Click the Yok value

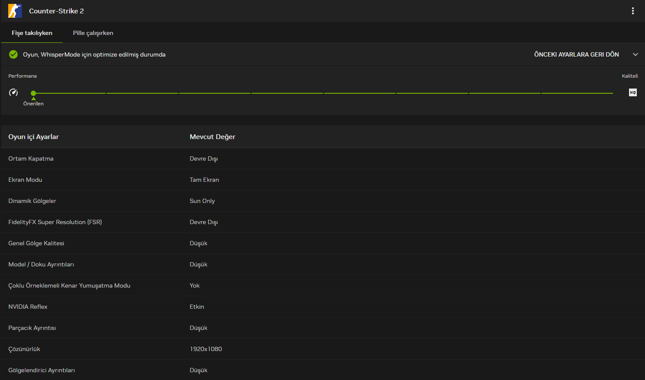click(195, 285)
